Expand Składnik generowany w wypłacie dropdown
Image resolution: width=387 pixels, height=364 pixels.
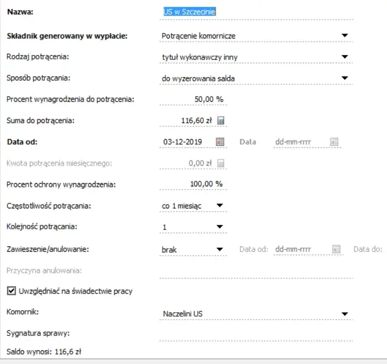click(345, 36)
